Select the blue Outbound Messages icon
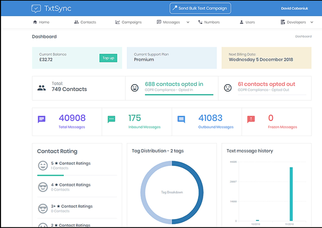Viewport: 322px width, 228px height. point(181,119)
